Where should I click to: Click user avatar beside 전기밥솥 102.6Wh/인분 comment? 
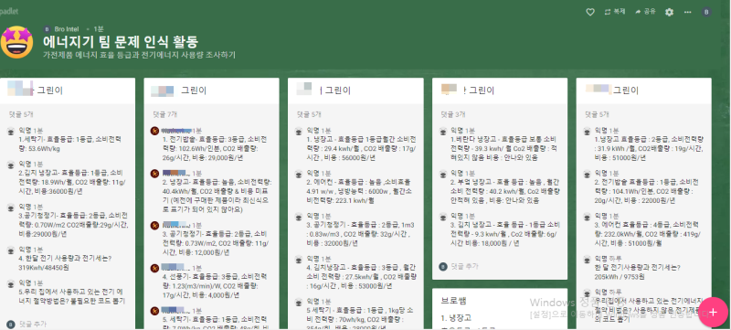coord(154,131)
